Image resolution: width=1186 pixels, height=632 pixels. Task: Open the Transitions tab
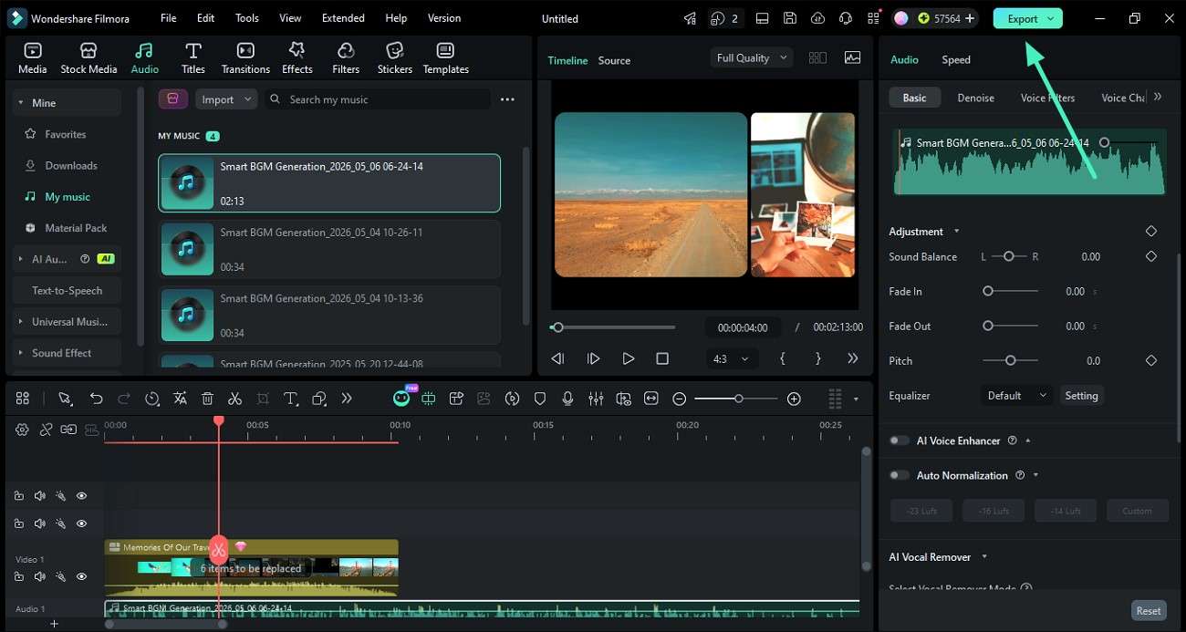tap(245, 58)
